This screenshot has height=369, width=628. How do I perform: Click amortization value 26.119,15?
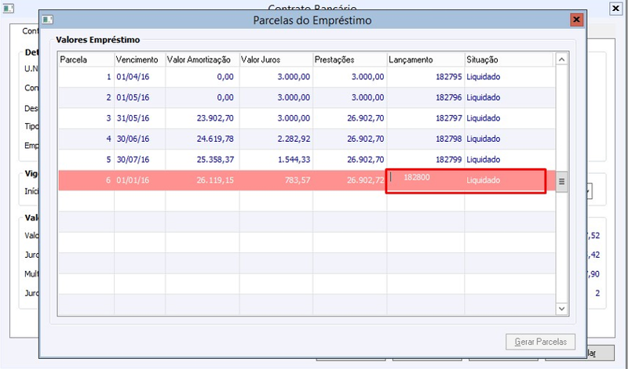pos(215,180)
